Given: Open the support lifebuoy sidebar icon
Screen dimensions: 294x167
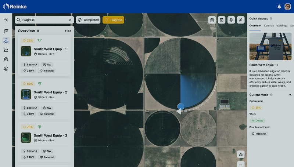Looking at the screenshot, I should pos(6,69).
